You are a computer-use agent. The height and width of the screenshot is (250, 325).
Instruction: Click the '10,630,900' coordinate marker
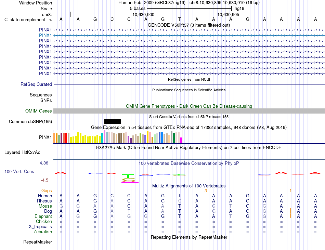point(143,14)
